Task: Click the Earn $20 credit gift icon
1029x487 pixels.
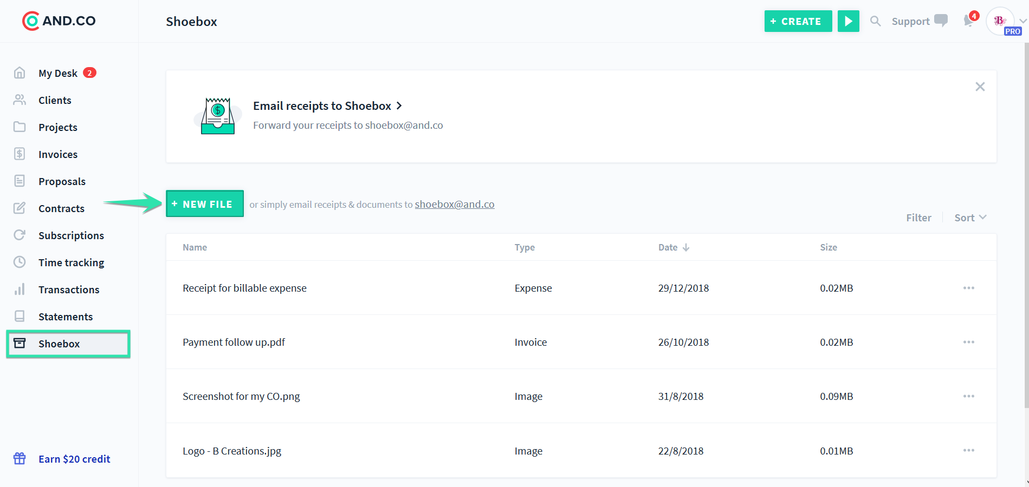Action: click(20, 458)
